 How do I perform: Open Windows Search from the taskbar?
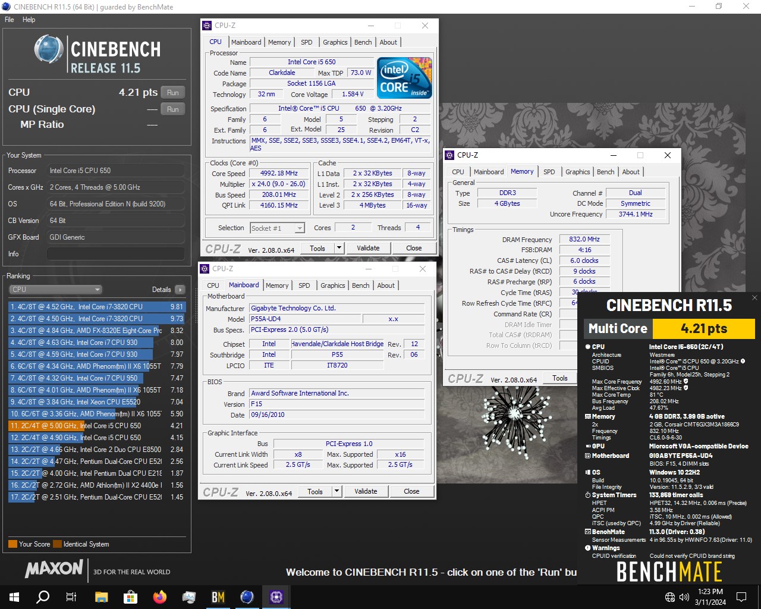(x=43, y=597)
